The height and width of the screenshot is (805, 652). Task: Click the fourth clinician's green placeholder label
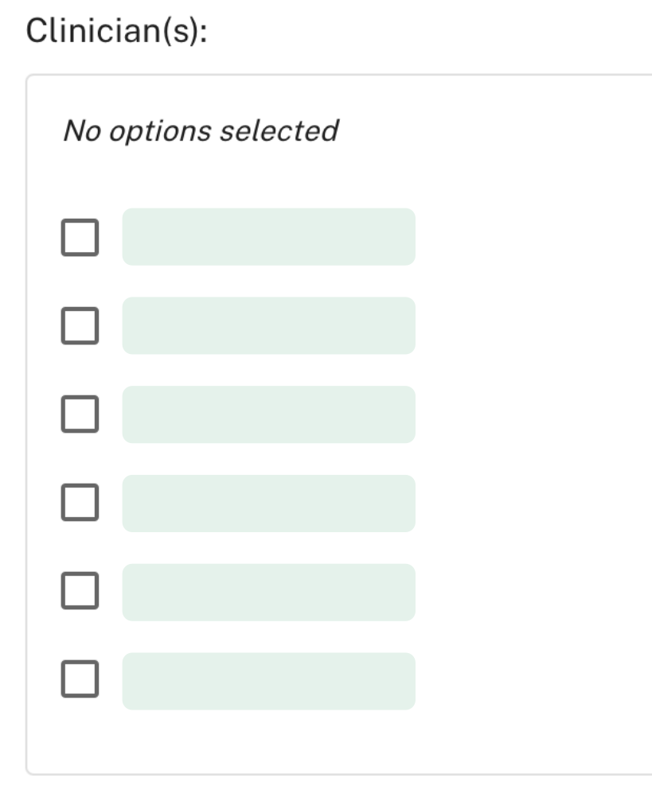coord(268,504)
